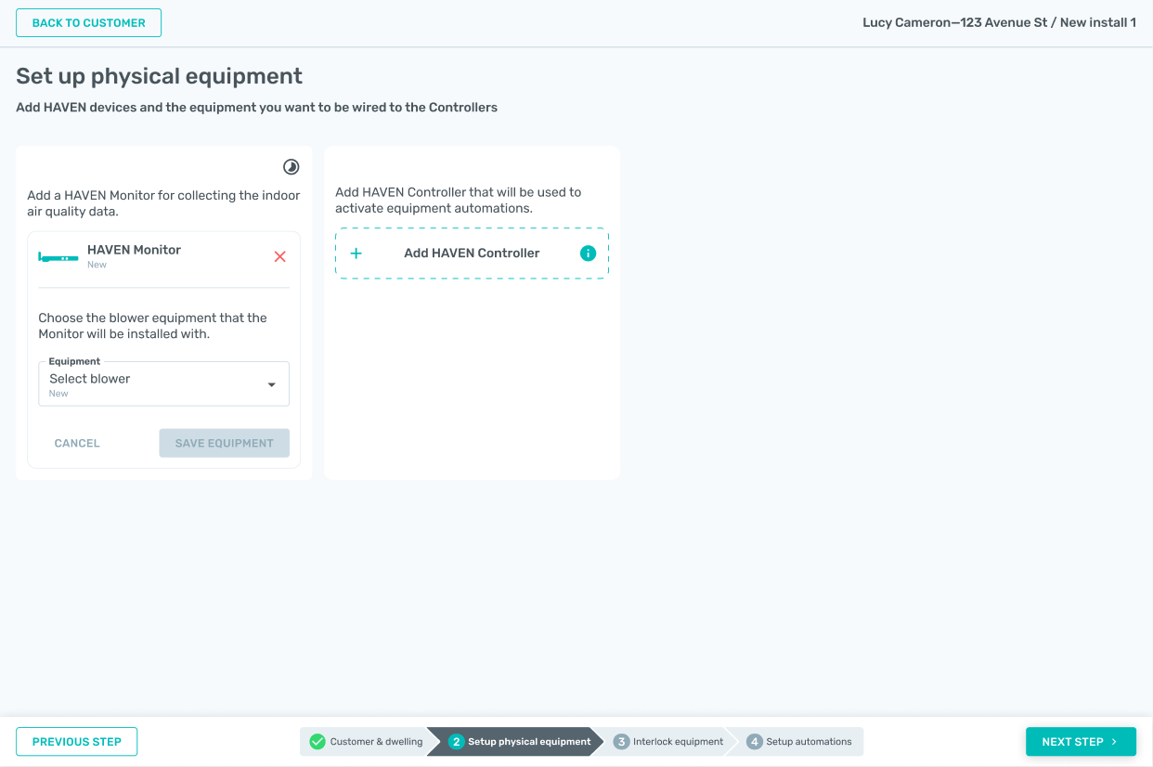Click the 'HAVEN Monitor' device name
The height and width of the screenshot is (767, 1153).
click(x=134, y=250)
